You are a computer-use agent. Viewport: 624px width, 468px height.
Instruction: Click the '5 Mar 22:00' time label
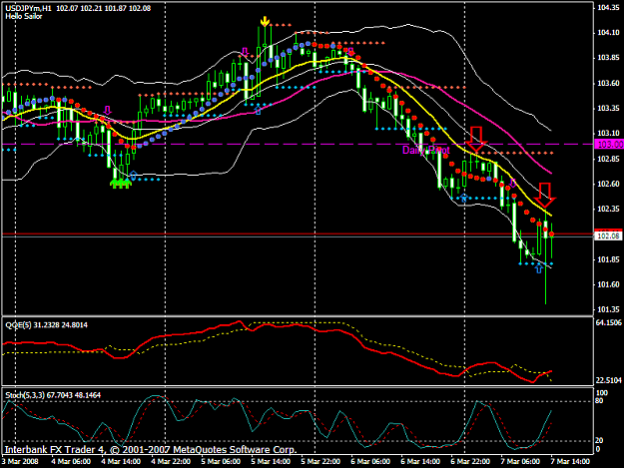320,462
